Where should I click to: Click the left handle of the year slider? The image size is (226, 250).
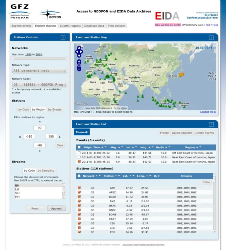click(x=12, y=58)
